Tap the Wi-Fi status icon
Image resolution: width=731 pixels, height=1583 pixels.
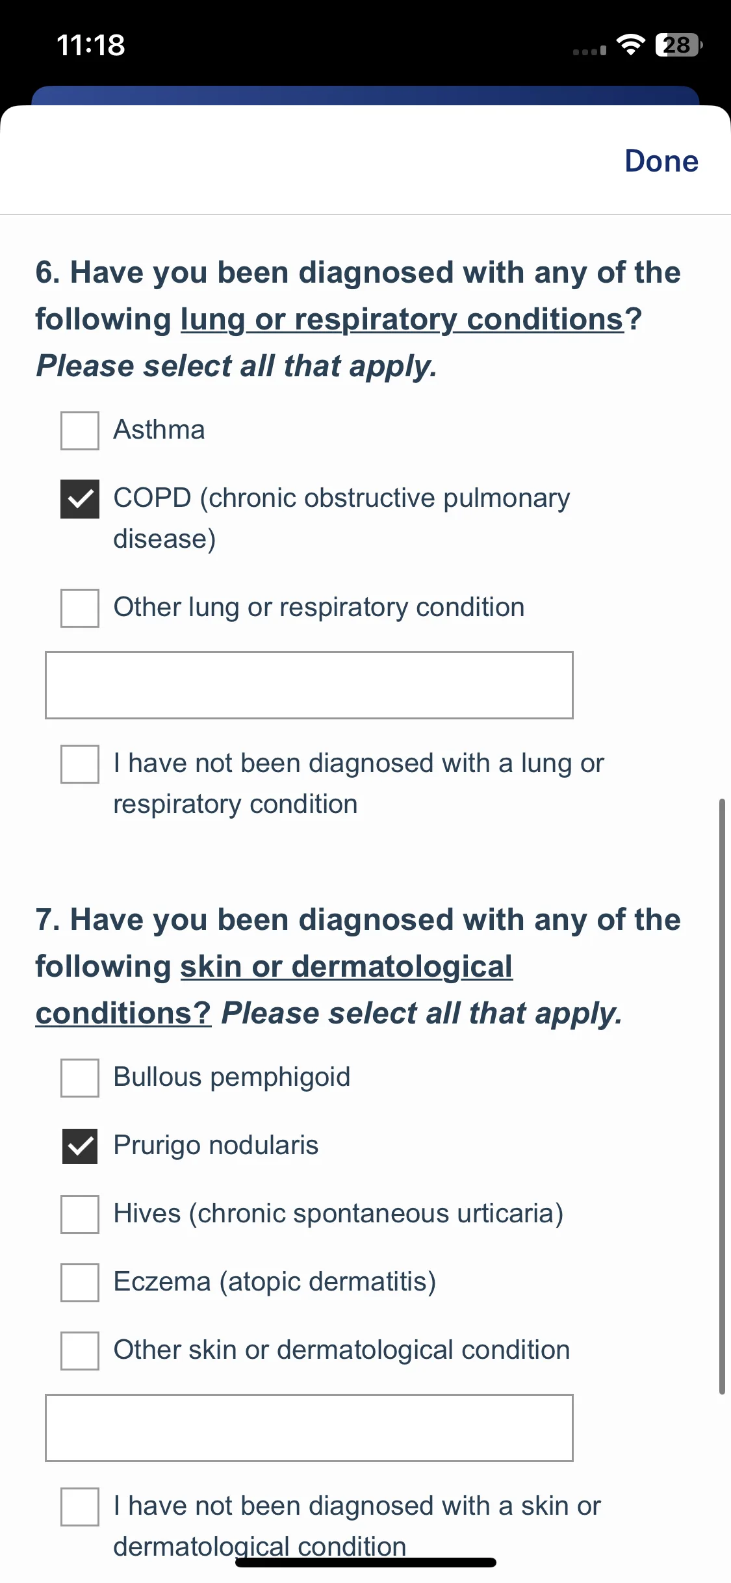coord(630,45)
